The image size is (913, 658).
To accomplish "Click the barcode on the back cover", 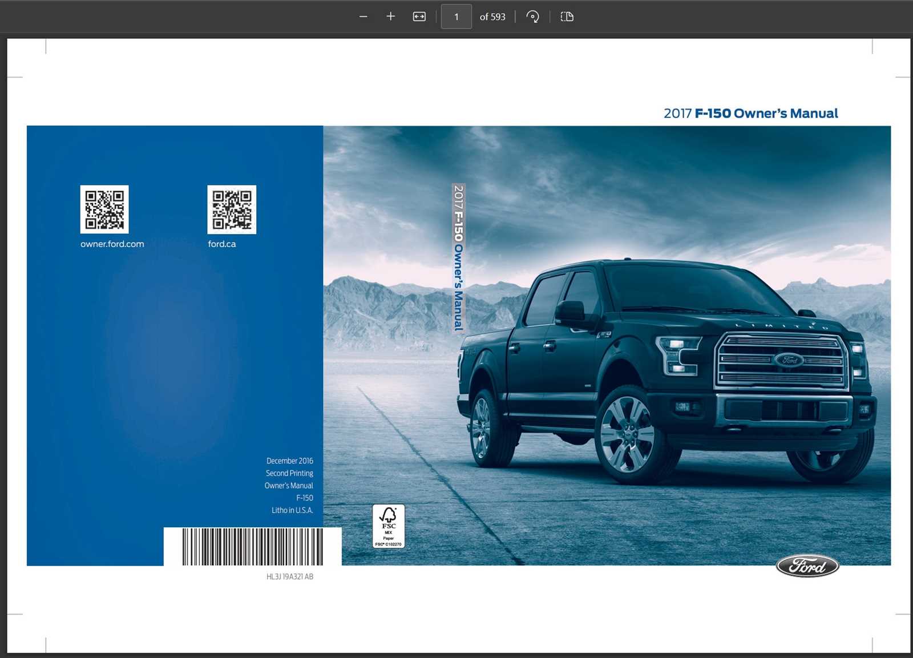I will [x=253, y=546].
